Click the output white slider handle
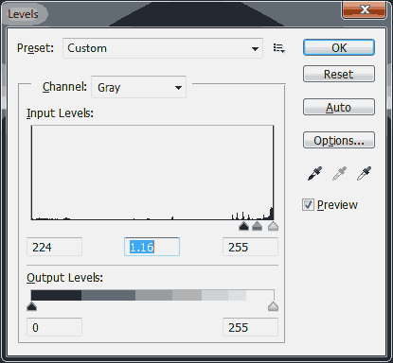Screen dimensions: 393x363 (x=273, y=306)
